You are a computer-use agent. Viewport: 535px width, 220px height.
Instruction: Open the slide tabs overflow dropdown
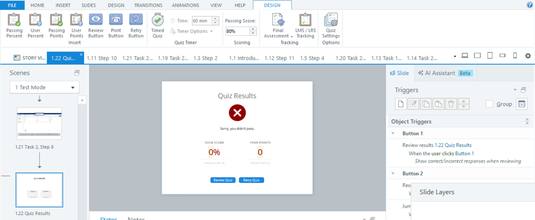click(x=455, y=56)
